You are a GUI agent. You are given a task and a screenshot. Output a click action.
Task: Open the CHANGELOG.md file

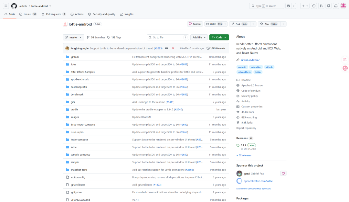click(80, 200)
